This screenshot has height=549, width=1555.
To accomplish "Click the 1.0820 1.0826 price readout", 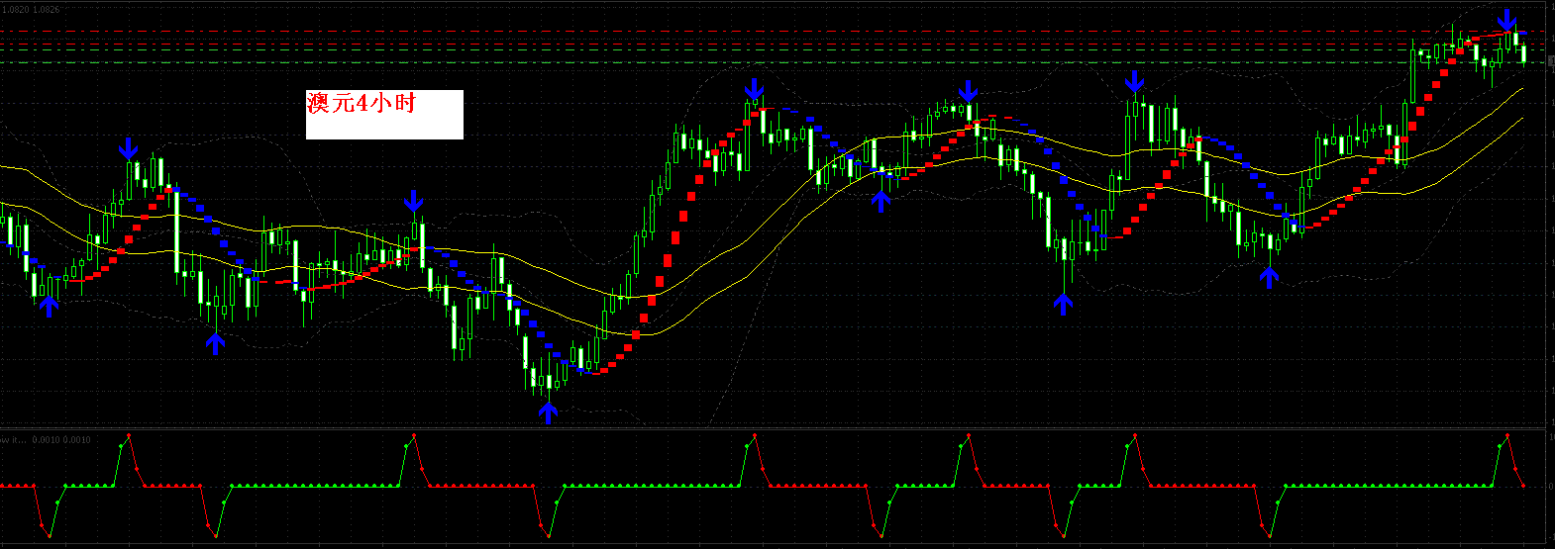I will click(x=30, y=9).
